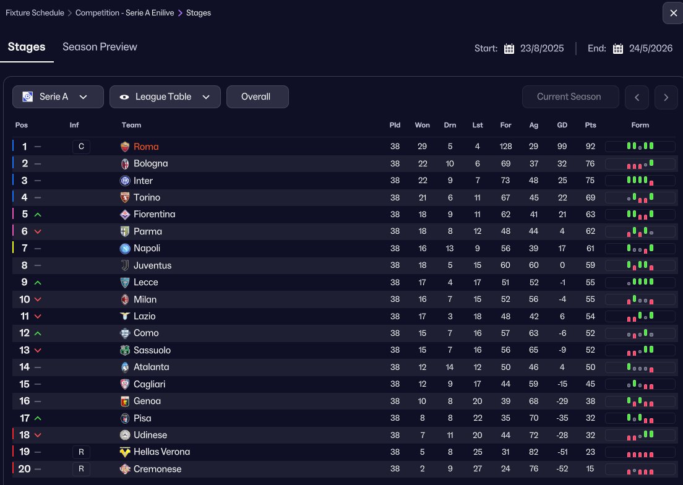Image resolution: width=683 pixels, height=485 pixels.
Task: Open the Serie A competition dropdown
Action: click(x=54, y=97)
